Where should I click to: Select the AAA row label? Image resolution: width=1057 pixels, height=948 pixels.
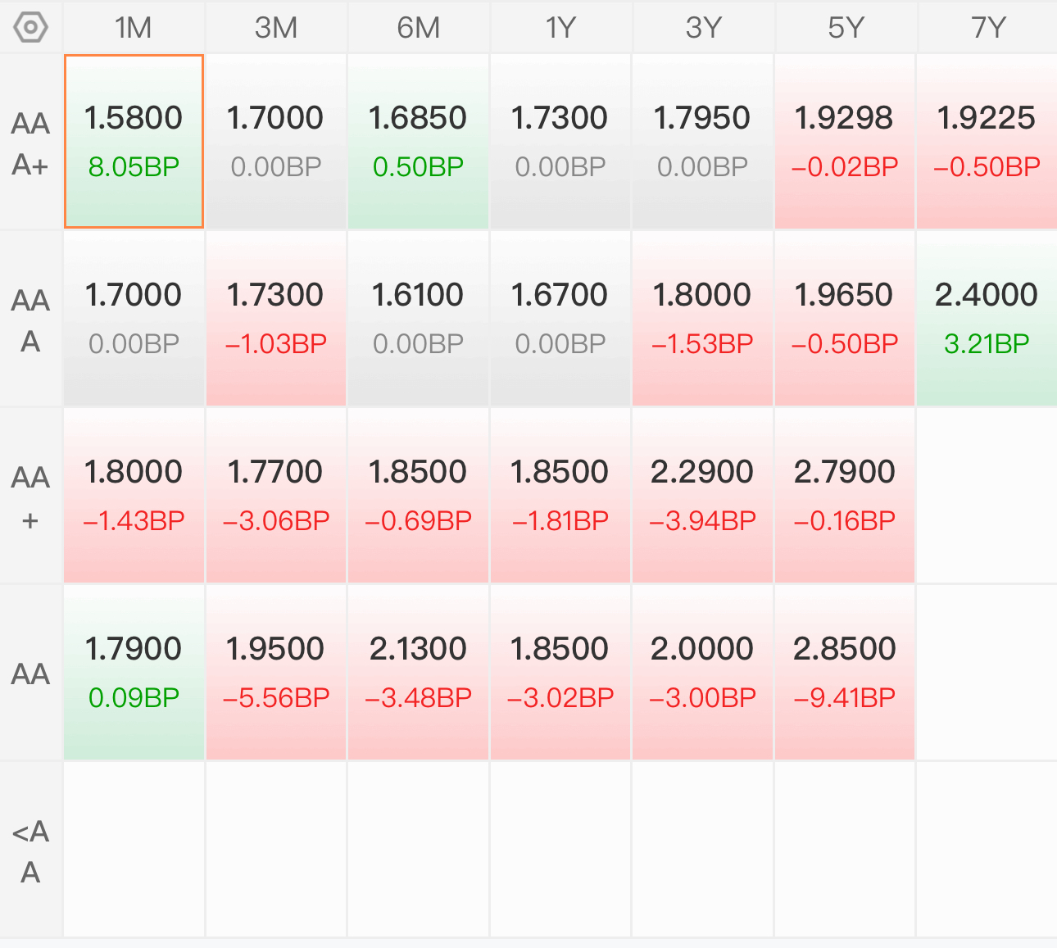(x=30, y=320)
